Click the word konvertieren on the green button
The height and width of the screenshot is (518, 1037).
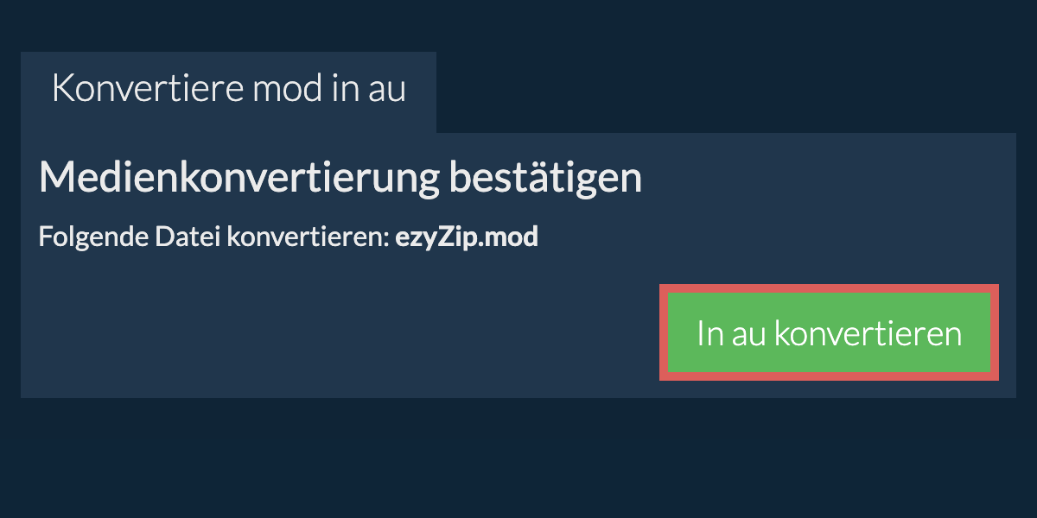point(867,333)
